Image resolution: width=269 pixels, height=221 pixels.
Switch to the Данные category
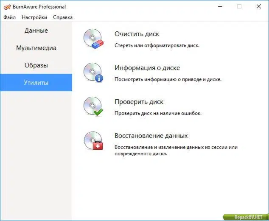[36, 31]
